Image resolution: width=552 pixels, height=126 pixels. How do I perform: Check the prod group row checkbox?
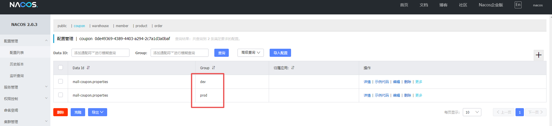(x=61, y=95)
